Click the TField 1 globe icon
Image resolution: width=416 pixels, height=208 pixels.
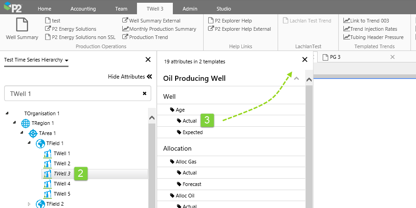coord(40,143)
